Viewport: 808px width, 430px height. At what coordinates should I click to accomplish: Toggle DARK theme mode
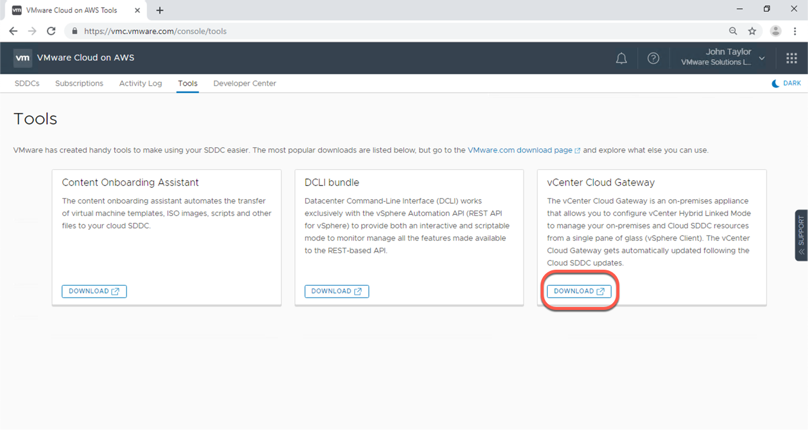coord(786,83)
